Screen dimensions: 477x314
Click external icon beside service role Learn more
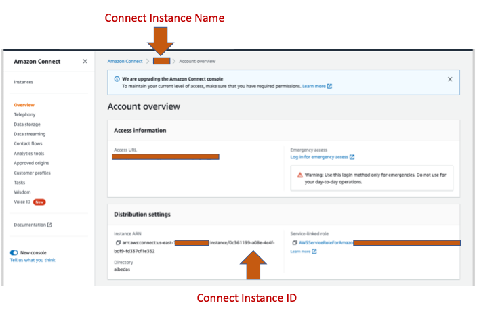tap(314, 251)
